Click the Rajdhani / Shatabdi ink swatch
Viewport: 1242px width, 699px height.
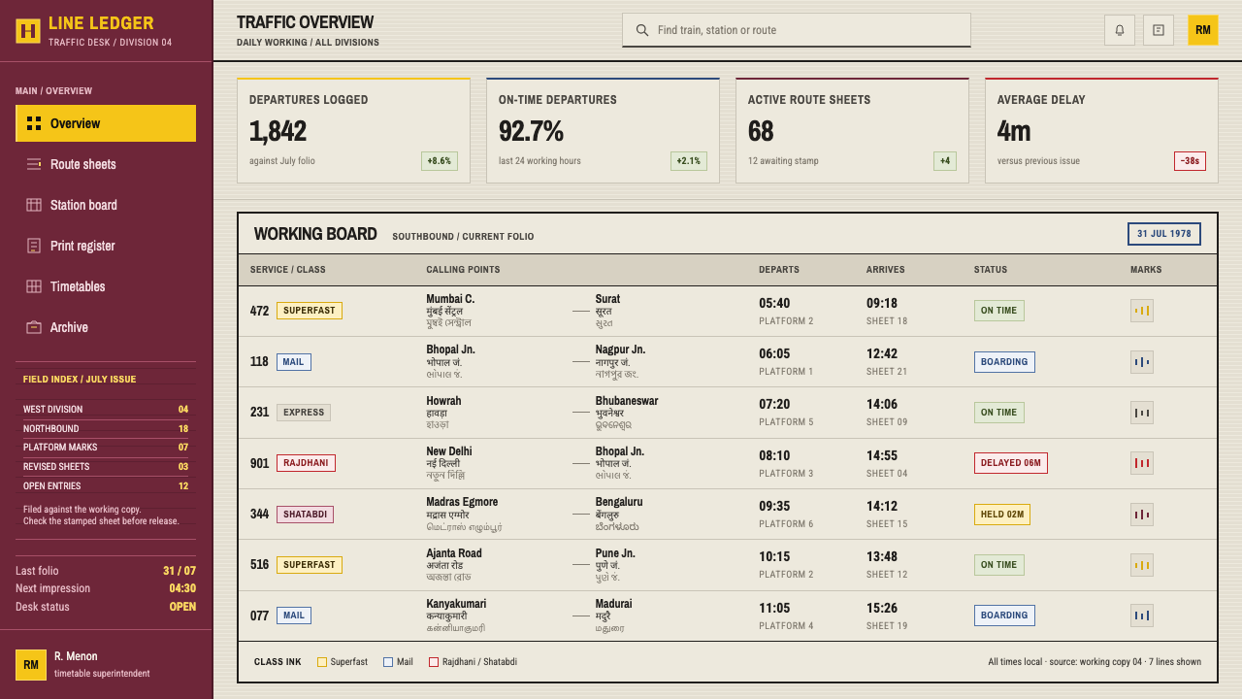click(434, 662)
